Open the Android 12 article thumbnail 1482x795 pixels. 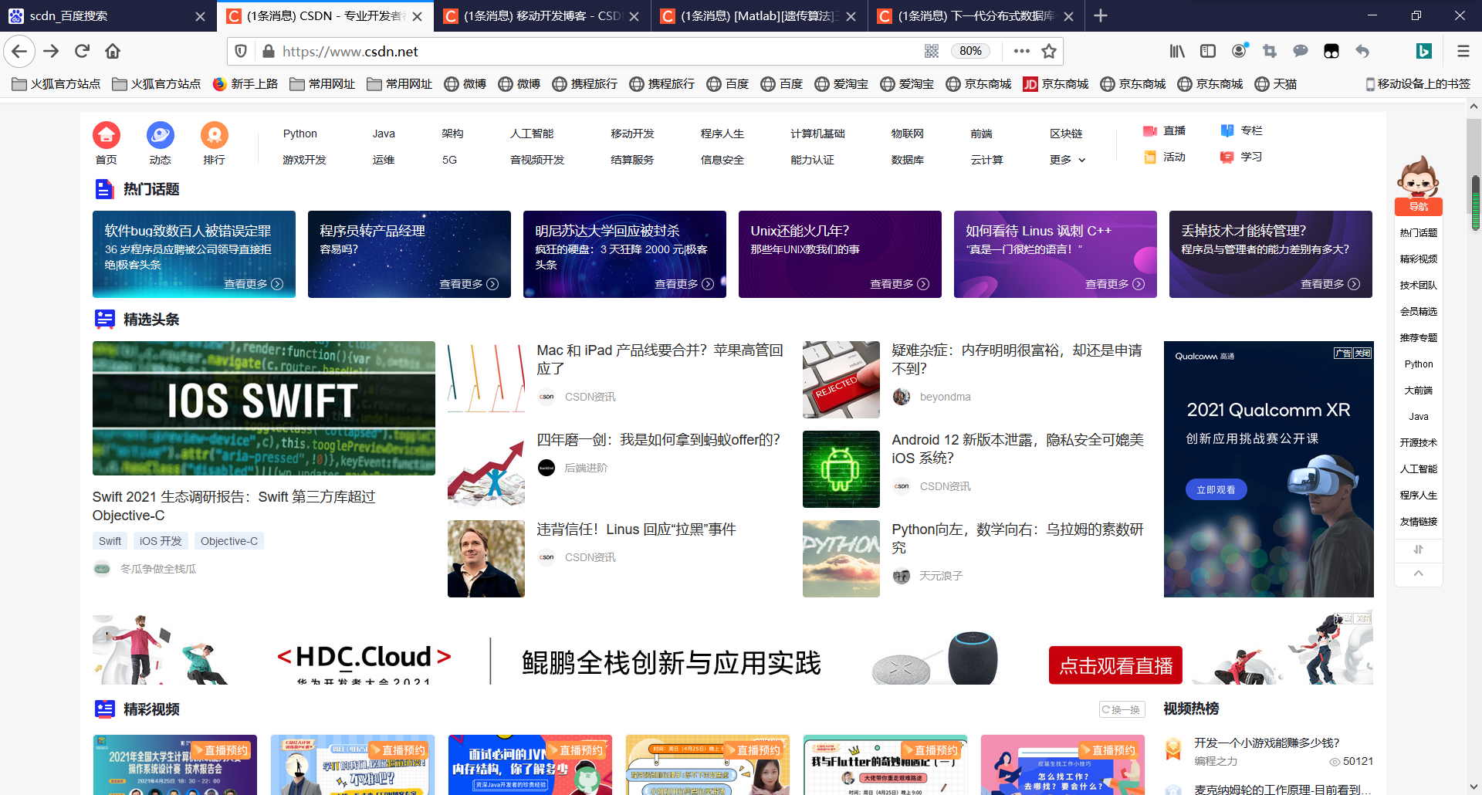point(841,469)
